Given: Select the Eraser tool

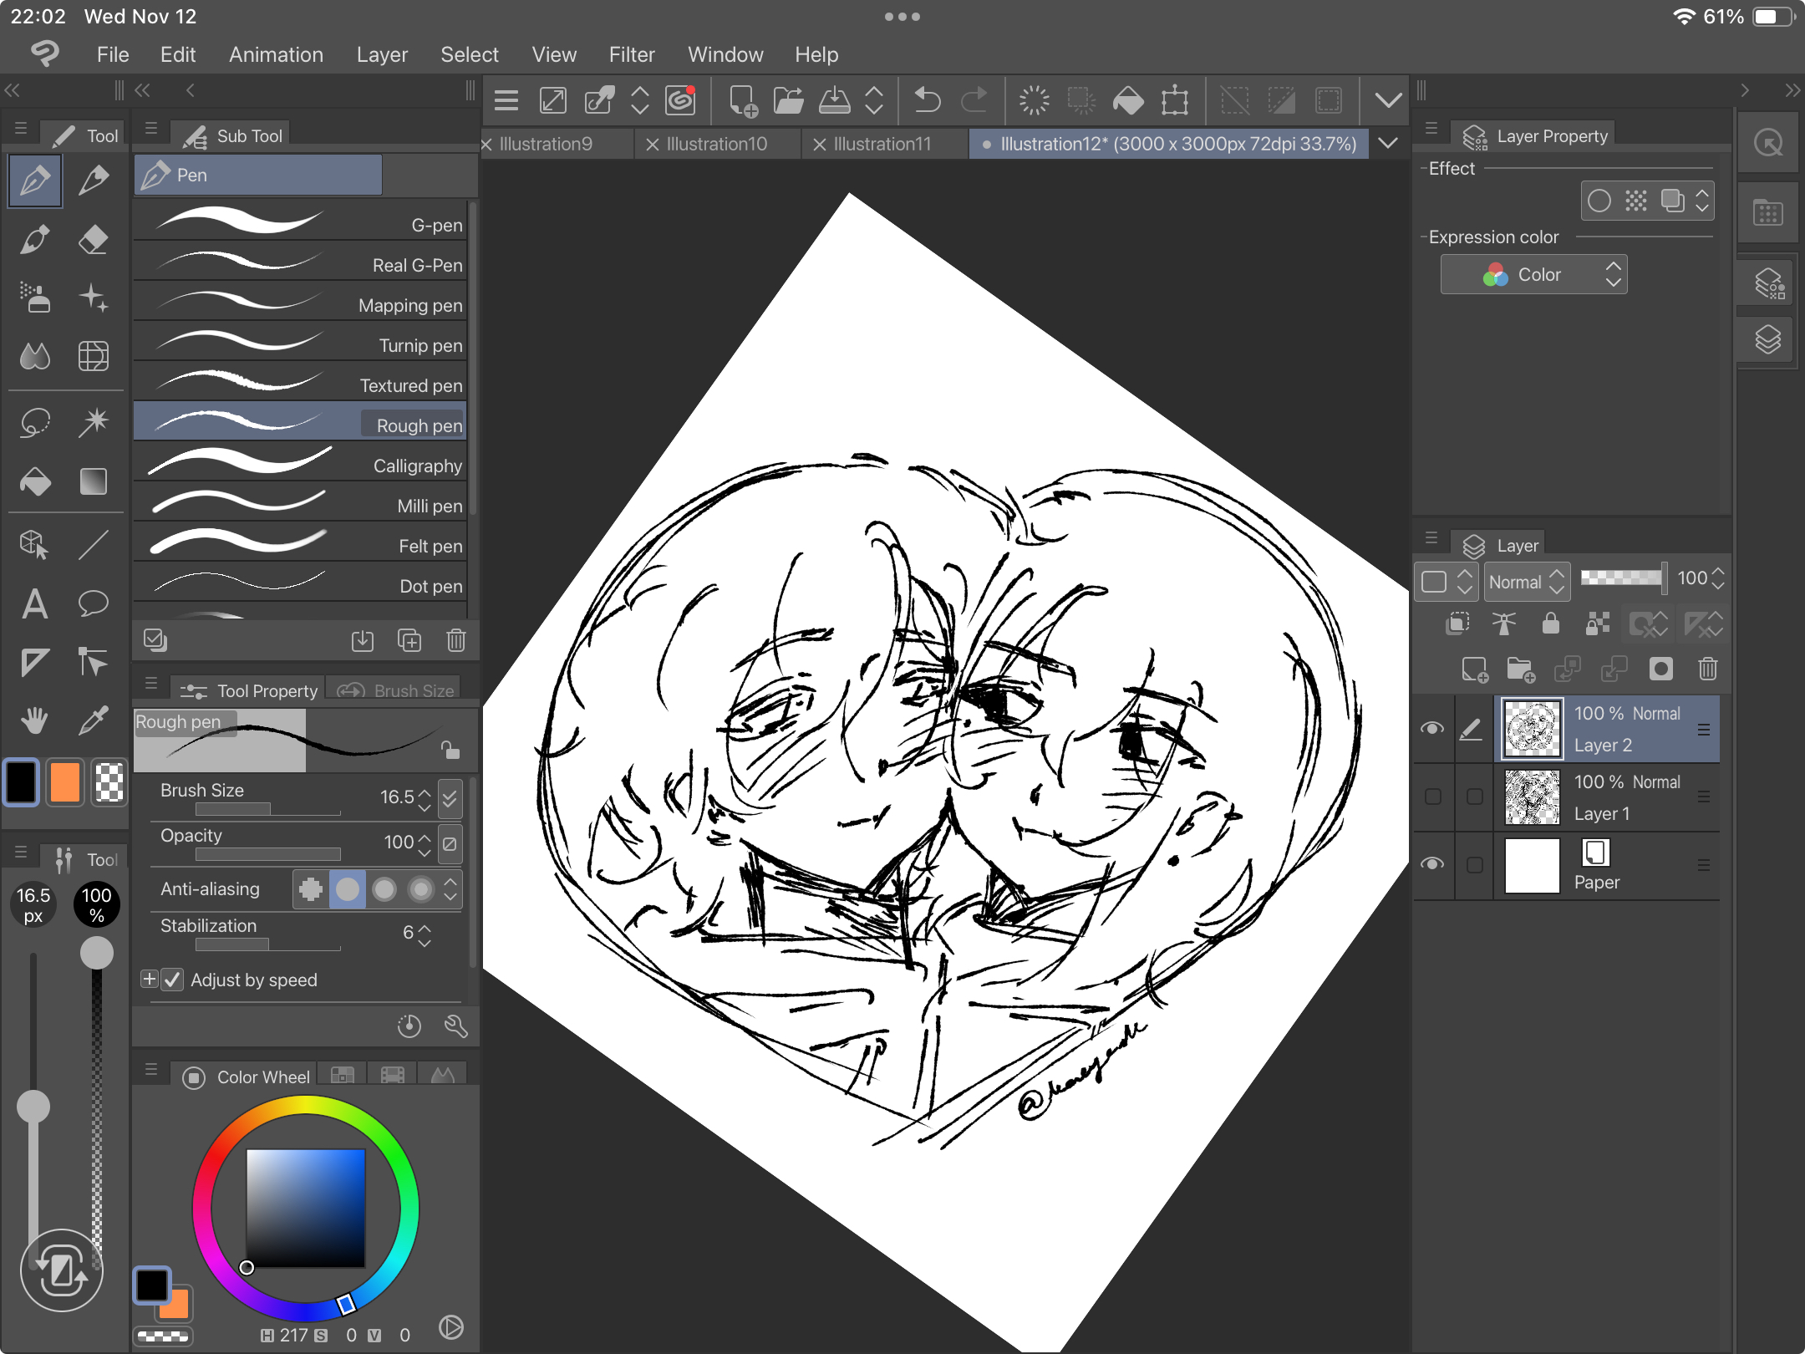Looking at the screenshot, I should coord(93,240).
